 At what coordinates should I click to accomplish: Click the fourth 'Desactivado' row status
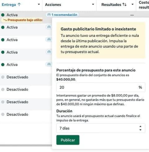tap(17, 114)
